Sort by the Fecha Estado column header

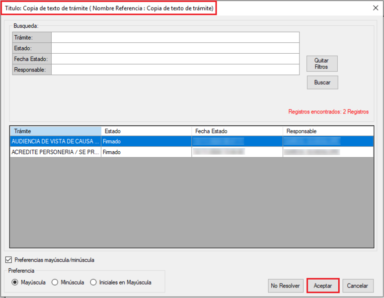(237, 131)
